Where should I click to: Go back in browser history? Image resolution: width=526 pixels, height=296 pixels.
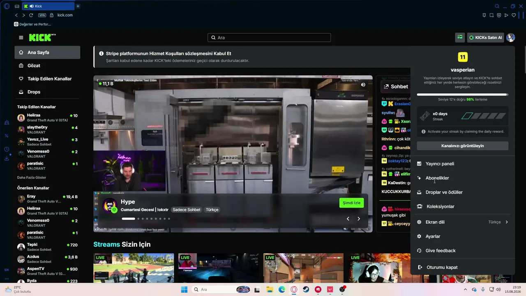click(16, 15)
